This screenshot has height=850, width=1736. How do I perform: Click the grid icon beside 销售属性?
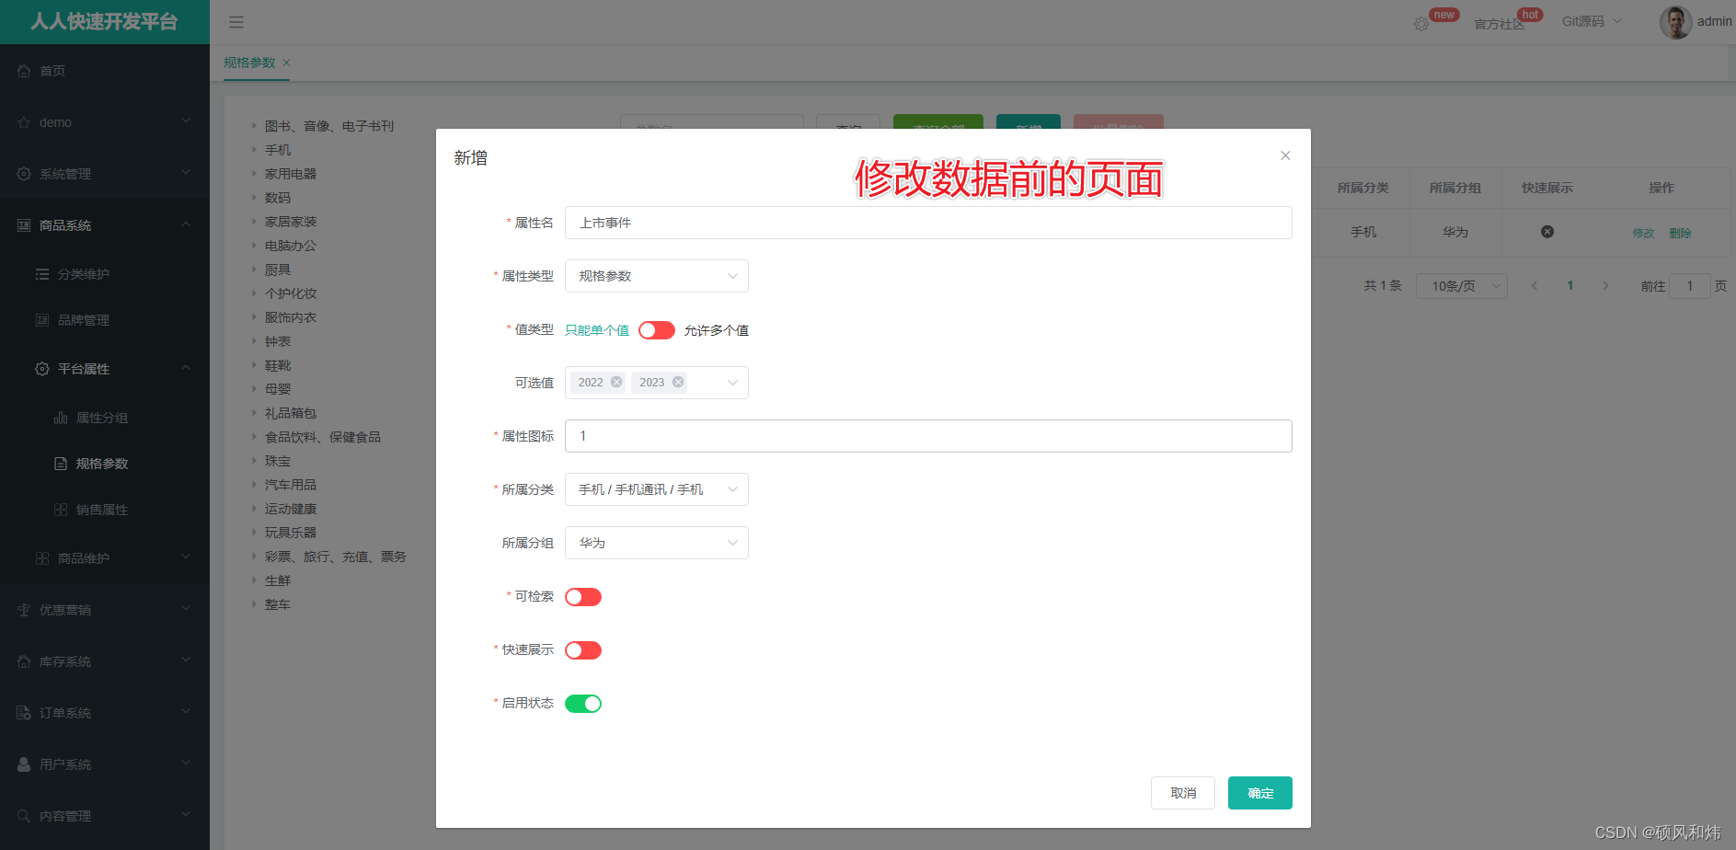61,510
